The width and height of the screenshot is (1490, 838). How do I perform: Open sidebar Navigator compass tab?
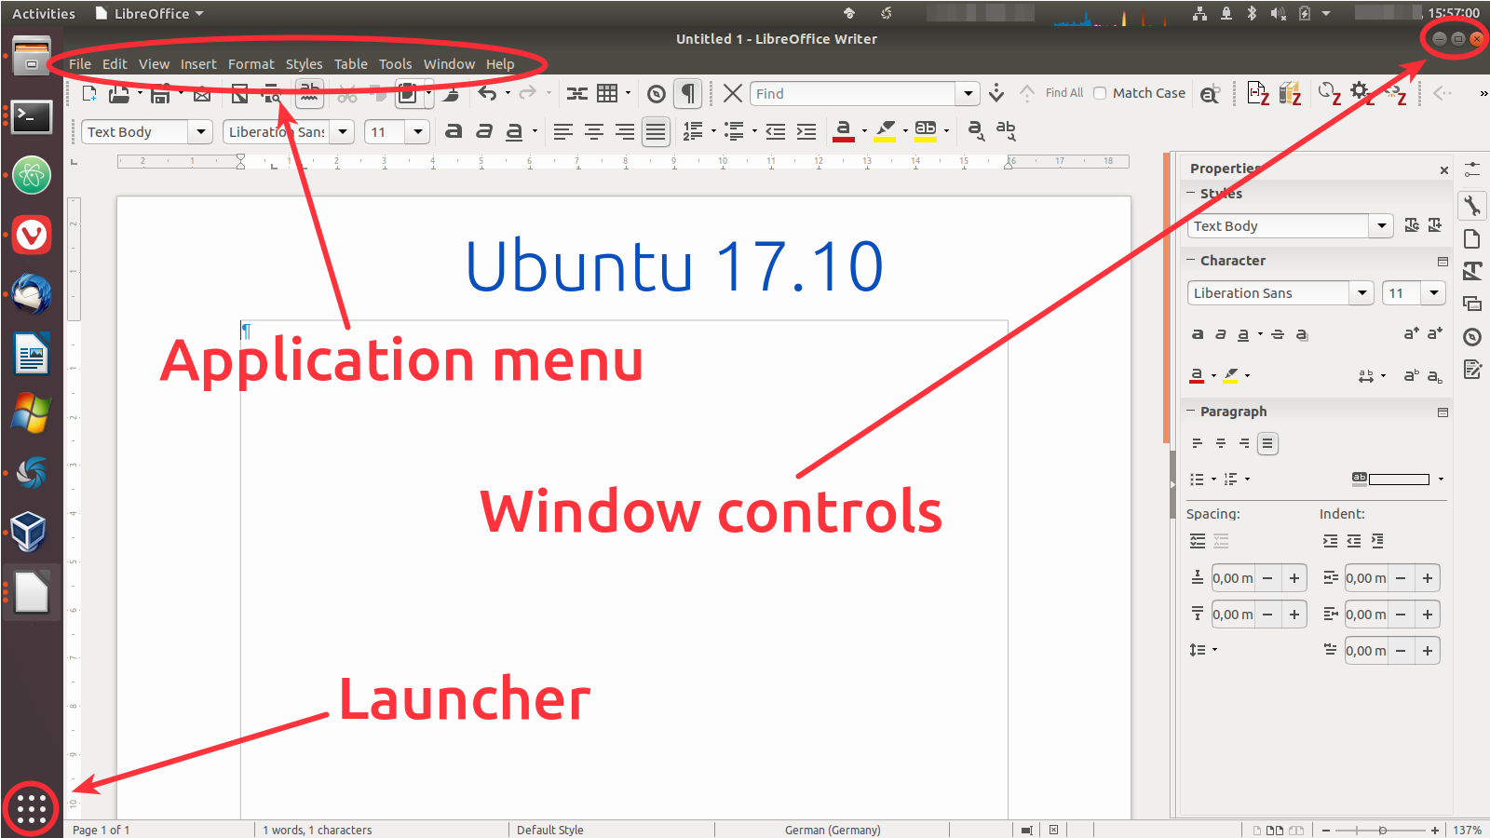point(1472,337)
